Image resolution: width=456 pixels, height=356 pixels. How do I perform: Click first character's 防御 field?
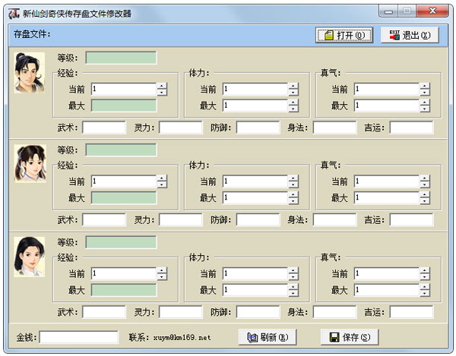click(x=258, y=128)
